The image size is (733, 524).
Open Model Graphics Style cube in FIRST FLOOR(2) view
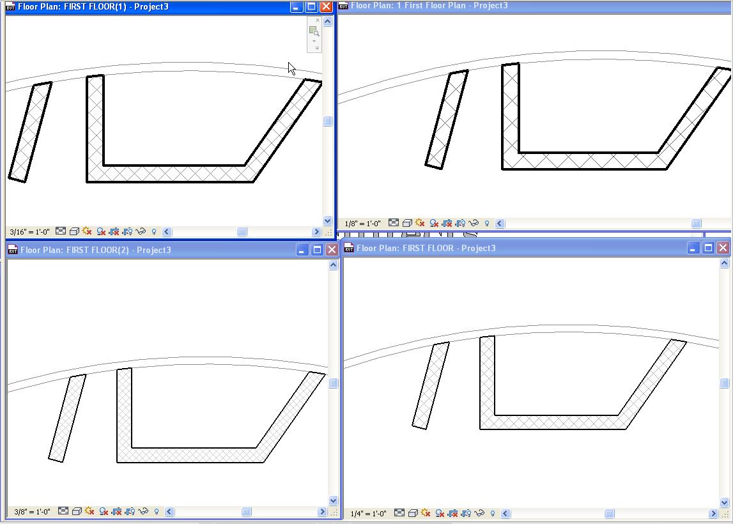coord(77,511)
